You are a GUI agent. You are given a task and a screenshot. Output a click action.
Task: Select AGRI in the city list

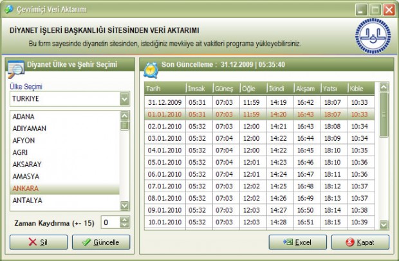pos(64,152)
